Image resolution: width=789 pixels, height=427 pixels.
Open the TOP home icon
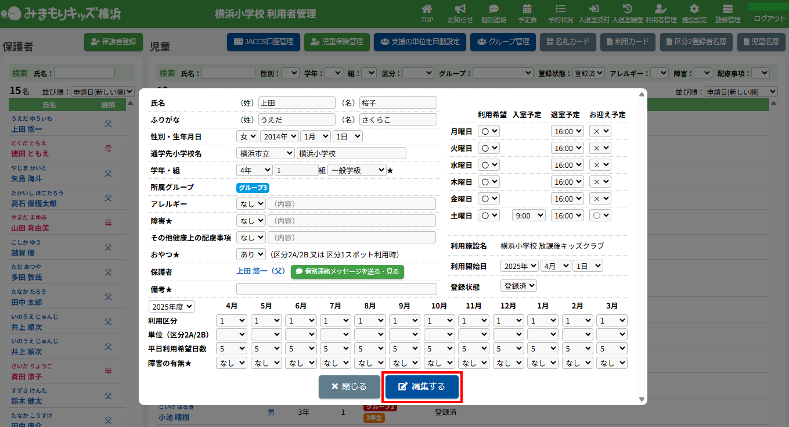427,10
